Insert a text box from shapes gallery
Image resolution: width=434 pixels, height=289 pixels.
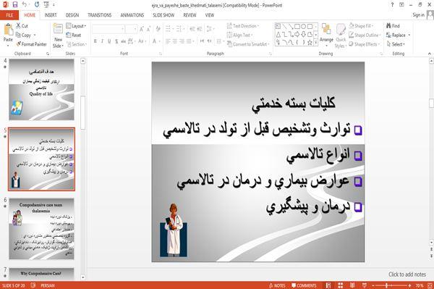coord(278,27)
